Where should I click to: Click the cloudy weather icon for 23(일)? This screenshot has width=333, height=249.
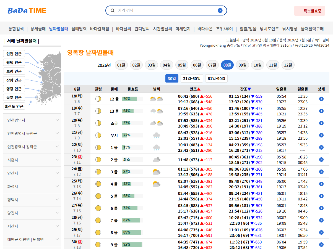[x=157, y=160]
